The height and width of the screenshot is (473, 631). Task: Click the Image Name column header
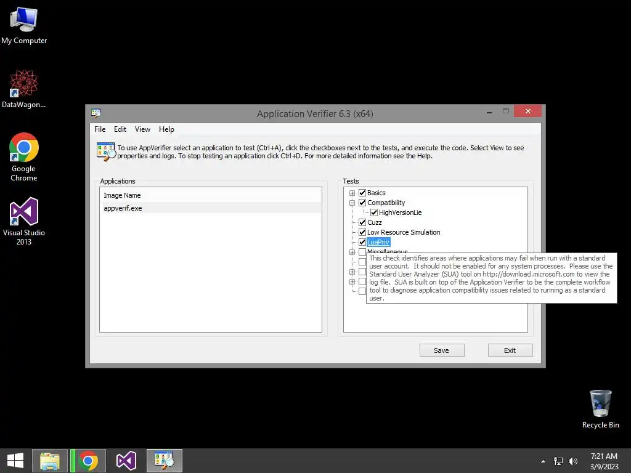[122, 195]
